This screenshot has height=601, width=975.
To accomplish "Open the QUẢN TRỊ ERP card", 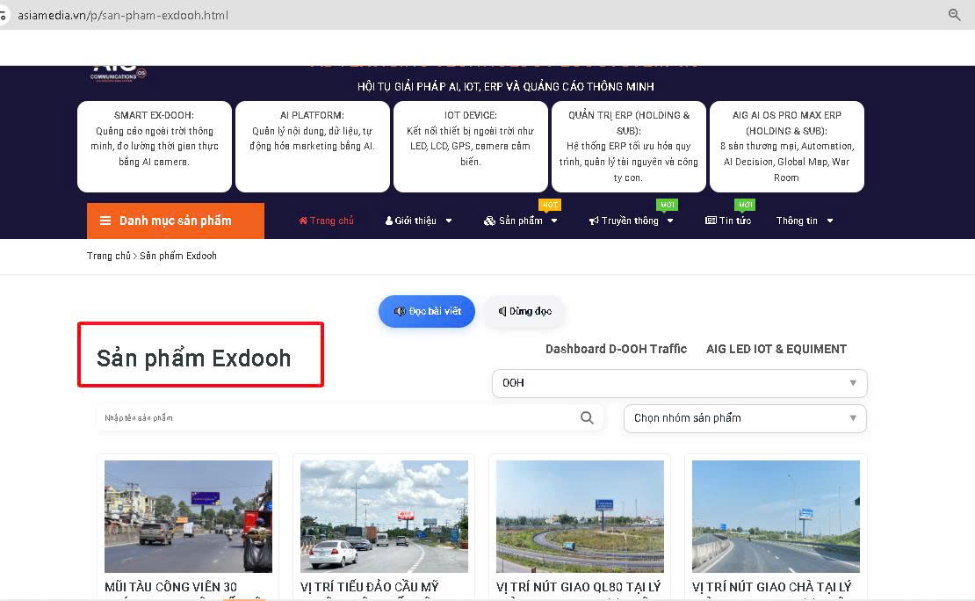I will pos(629,147).
